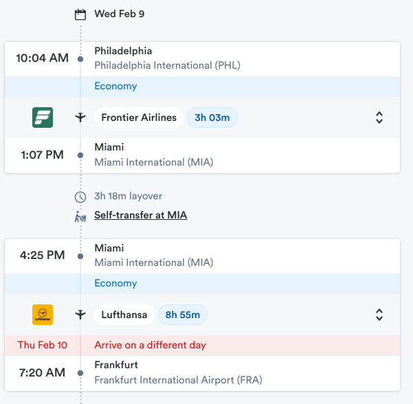Open the Self-transfer at MIA link
This screenshot has width=413, height=404.
[x=141, y=215]
